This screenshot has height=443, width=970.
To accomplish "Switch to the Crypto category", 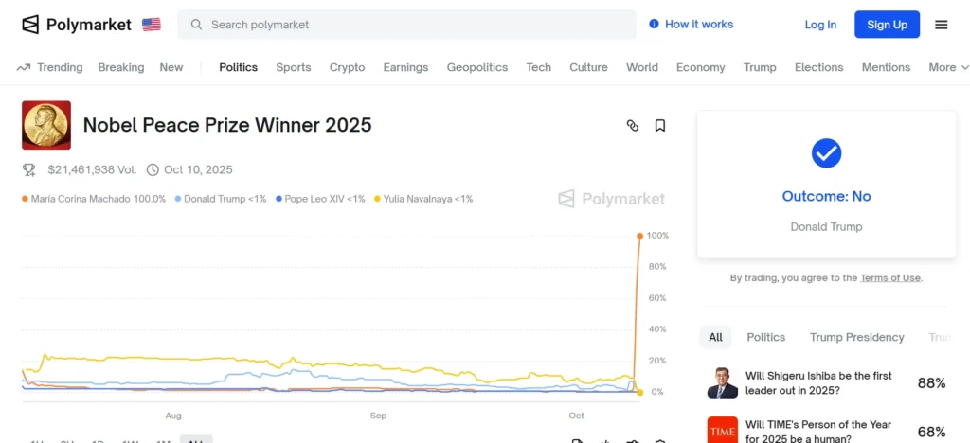I will tap(347, 67).
